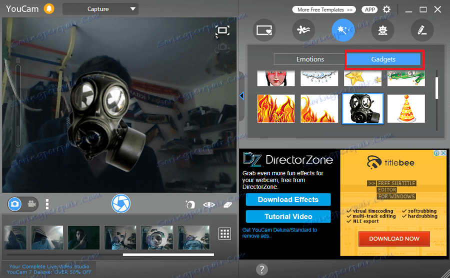Switch to photo capture mode
450x278 pixels.
point(14,204)
